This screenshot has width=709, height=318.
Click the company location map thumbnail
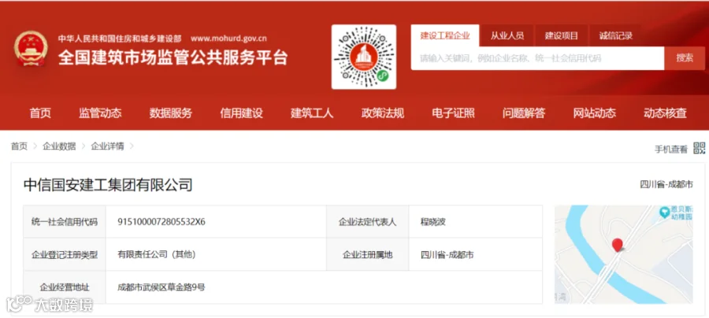pos(624,254)
